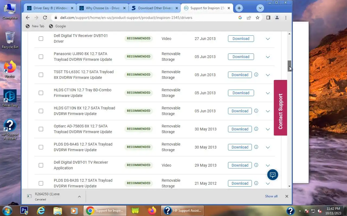Download Dell Digital TV Receiver DVBT-01 Driver
This screenshot has width=347, height=216.
click(x=241, y=39)
